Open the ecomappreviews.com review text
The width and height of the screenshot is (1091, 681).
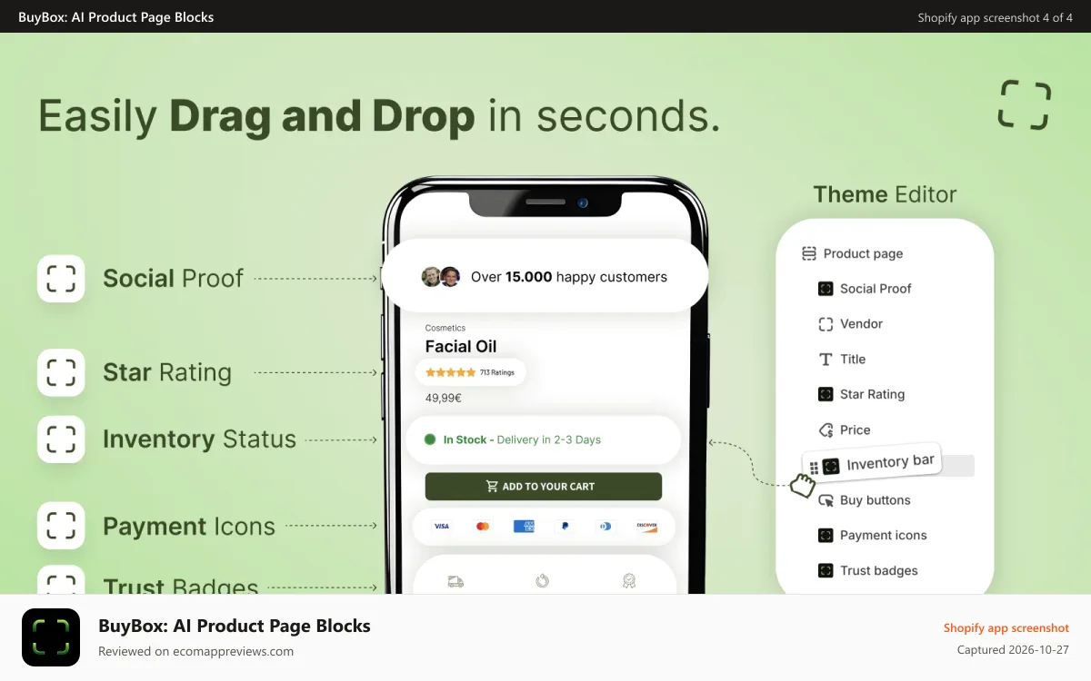click(x=195, y=651)
